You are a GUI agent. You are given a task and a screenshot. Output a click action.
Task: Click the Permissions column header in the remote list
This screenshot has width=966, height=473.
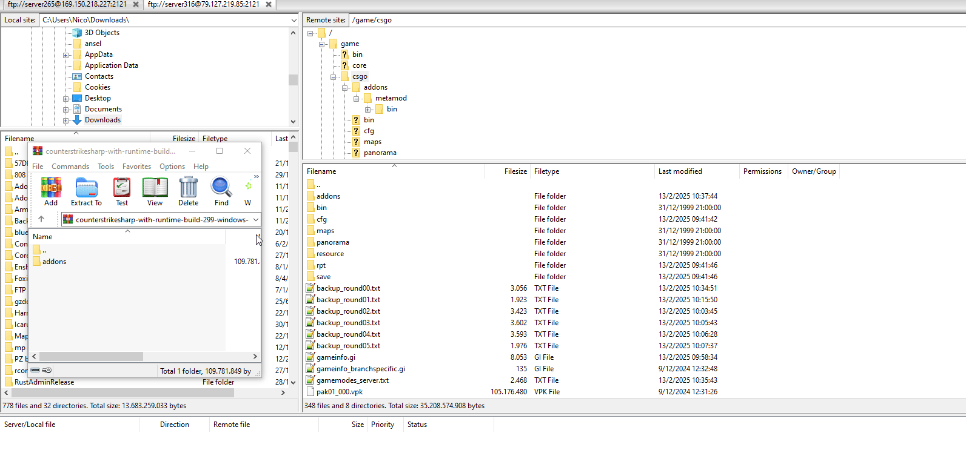pyautogui.click(x=762, y=171)
